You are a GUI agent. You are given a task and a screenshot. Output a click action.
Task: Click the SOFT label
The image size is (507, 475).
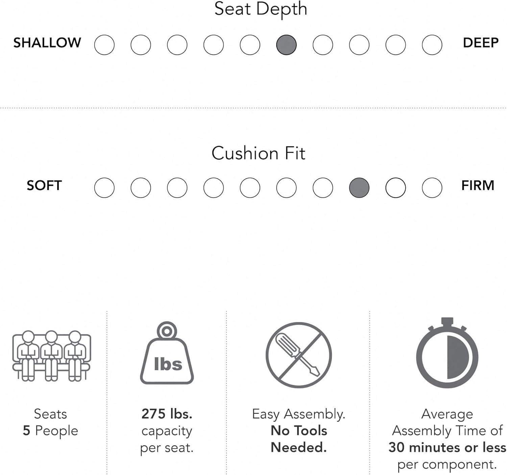coord(44,186)
